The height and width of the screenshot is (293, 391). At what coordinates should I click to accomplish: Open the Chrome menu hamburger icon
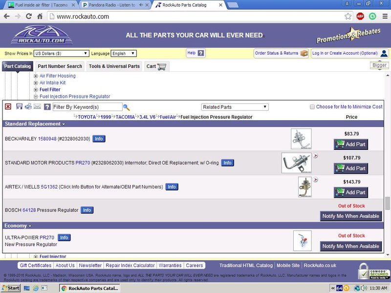(x=385, y=17)
